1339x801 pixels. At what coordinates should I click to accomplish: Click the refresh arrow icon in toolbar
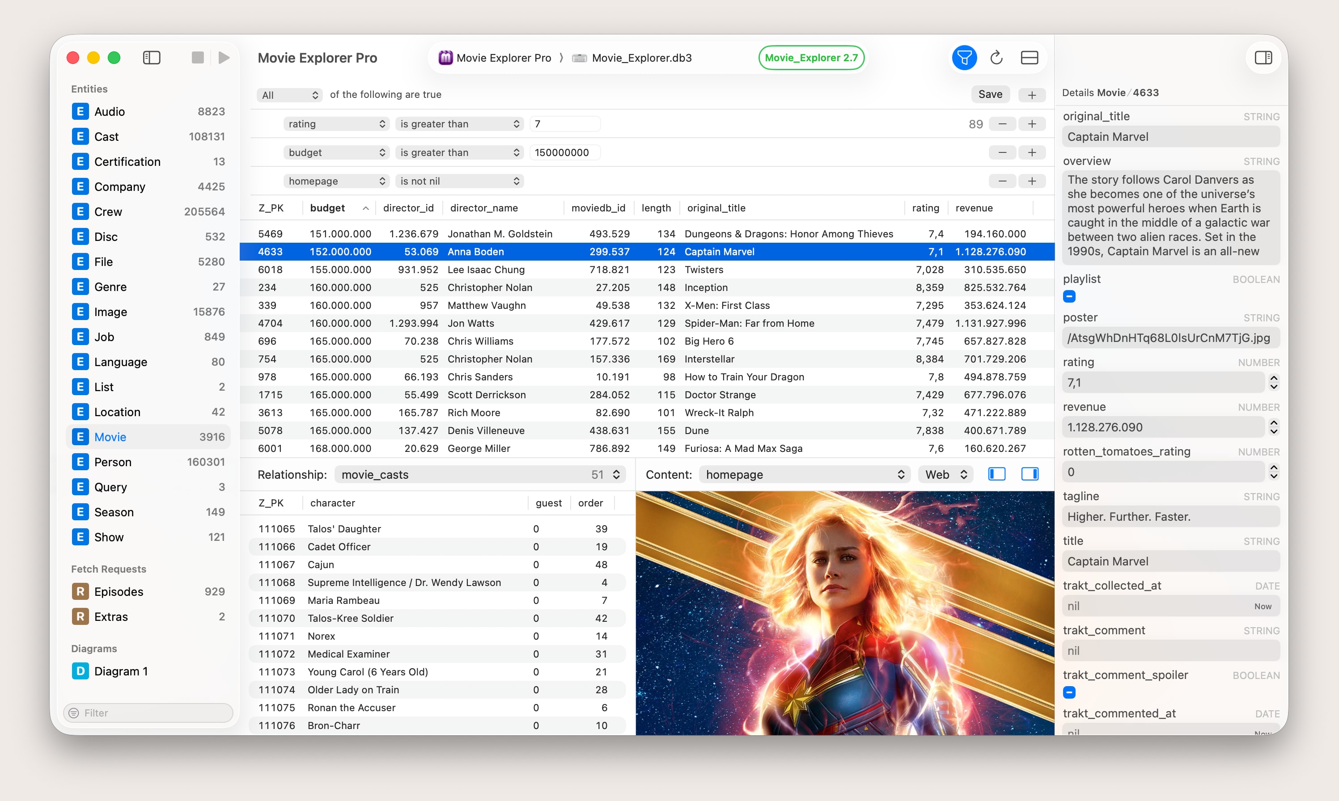point(996,58)
